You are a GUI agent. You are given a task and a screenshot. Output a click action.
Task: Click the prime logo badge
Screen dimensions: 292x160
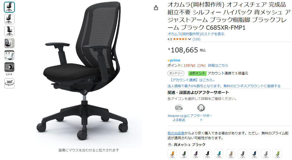pos(174,60)
